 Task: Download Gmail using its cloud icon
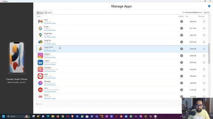coord(204,21)
